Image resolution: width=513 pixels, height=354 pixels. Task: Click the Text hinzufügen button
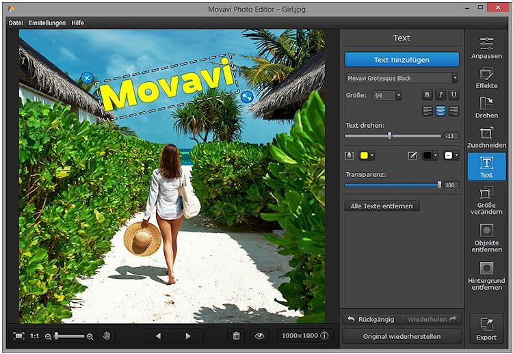coord(402,60)
